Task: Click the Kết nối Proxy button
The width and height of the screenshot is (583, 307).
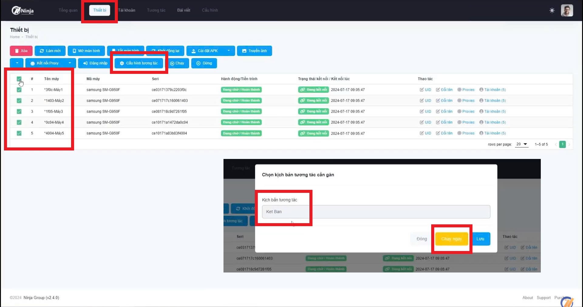Action: pyautogui.click(x=45, y=63)
